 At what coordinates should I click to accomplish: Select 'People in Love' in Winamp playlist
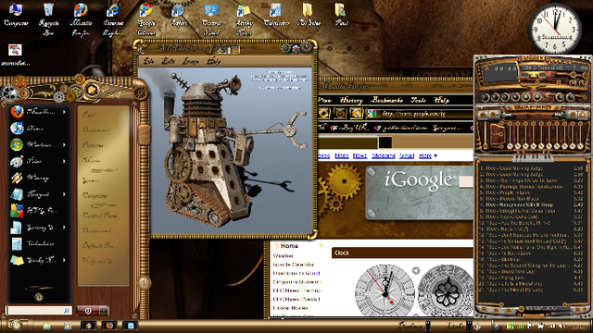pos(531,192)
